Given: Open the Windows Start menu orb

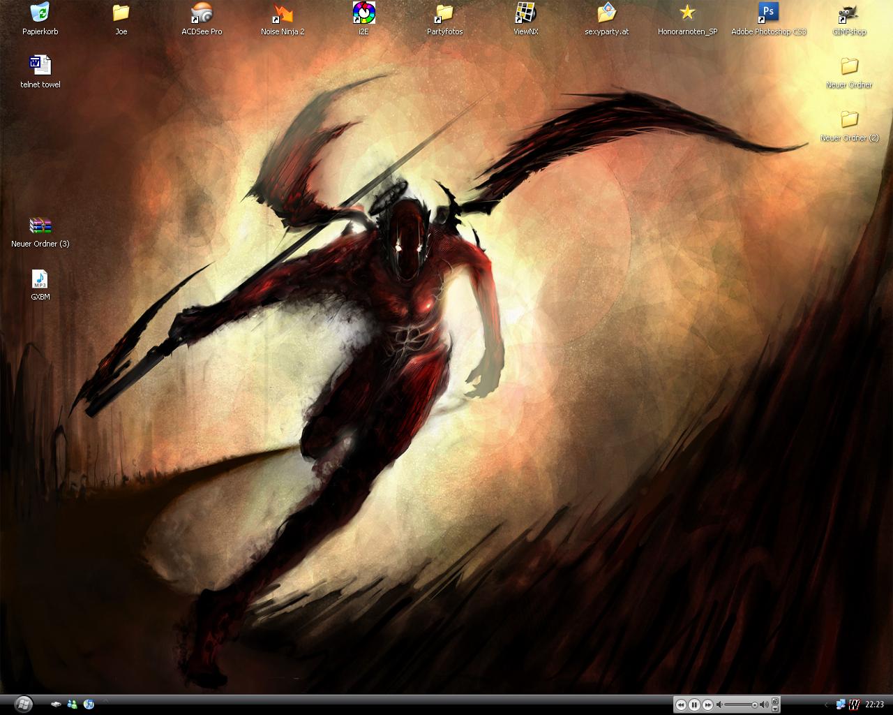Looking at the screenshot, I should (x=23, y=705).
